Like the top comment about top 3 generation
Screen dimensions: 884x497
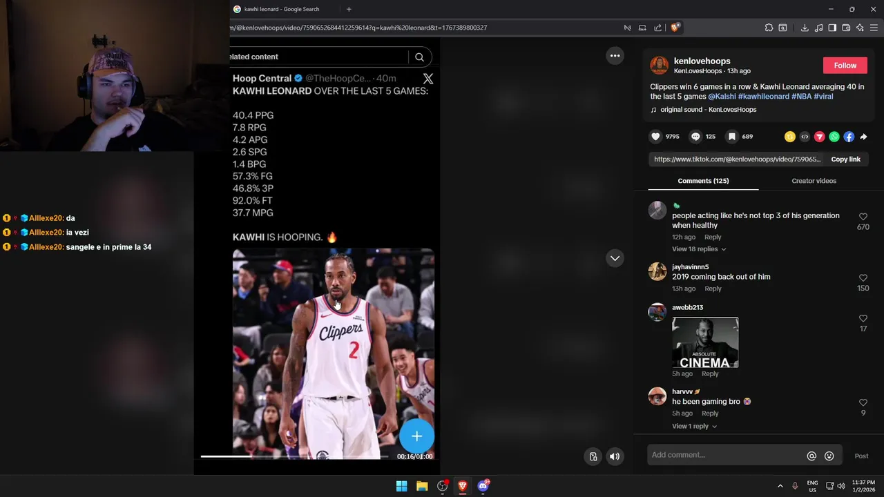click(x=863, y=217)
